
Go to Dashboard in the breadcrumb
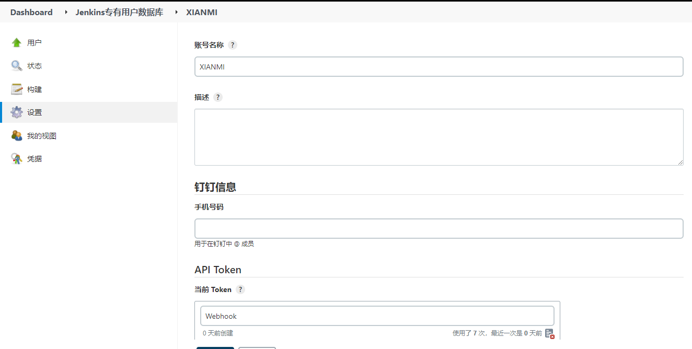click(x=31, y=12)
